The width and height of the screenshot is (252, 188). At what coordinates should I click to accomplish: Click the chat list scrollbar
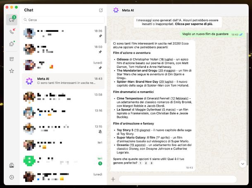(105, 35)
